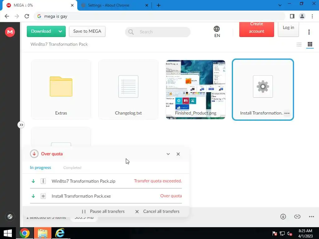This screenshot has width=319, height=239.
Task: Open Internet Explorer from taskbar
Action: [x=60, y=233]
